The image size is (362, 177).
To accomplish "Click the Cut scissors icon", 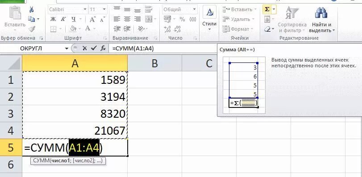I will tap(31, 9).
